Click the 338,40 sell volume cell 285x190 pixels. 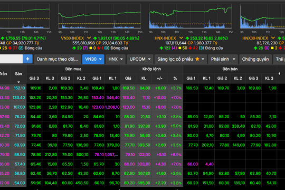coord(238,126)
